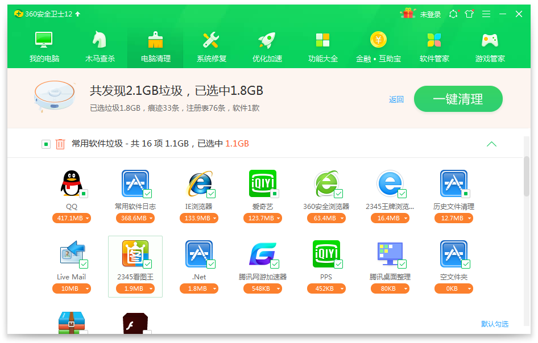
Task: Collapse the 常用软件垃圾 section chevron
Action: [491, 144]
